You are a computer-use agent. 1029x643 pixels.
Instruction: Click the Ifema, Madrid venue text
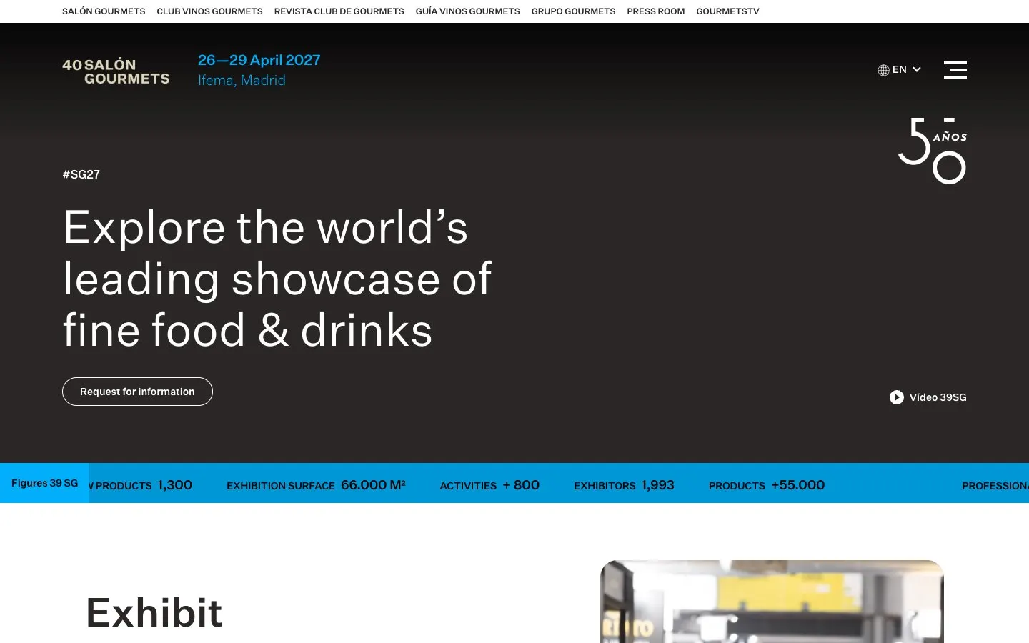click(242, 81)
